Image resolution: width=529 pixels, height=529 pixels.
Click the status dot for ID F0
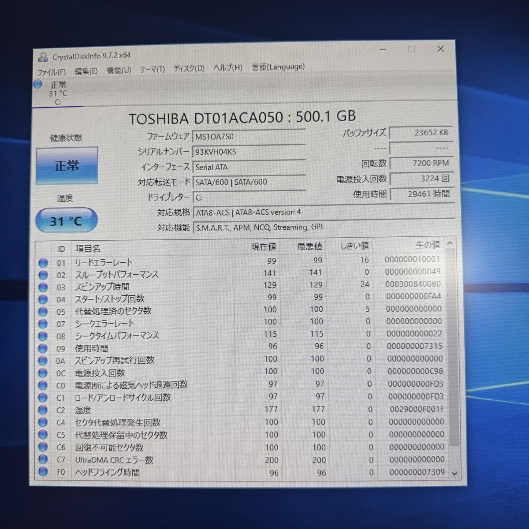tap(43, 472)
